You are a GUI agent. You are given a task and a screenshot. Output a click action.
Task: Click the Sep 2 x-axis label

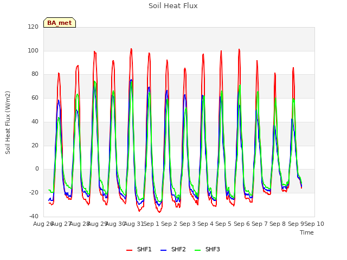coord(169,224)
